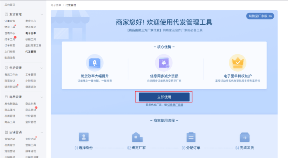Collapse the 商品管理 section chevron
The height and width of the screenshot is (158, 288).
coord(42,97)
